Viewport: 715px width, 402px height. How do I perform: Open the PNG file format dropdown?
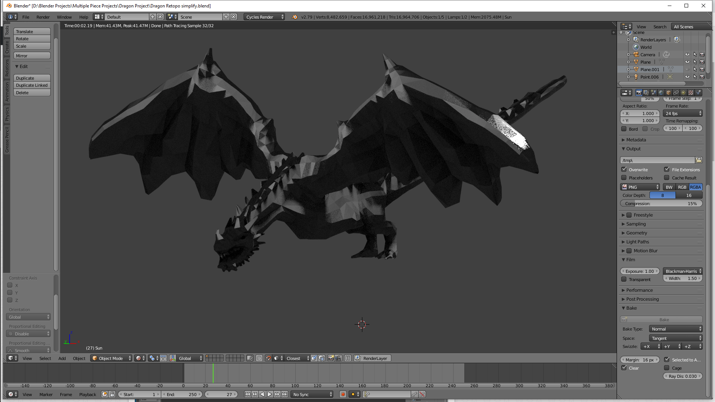(640, 187)
